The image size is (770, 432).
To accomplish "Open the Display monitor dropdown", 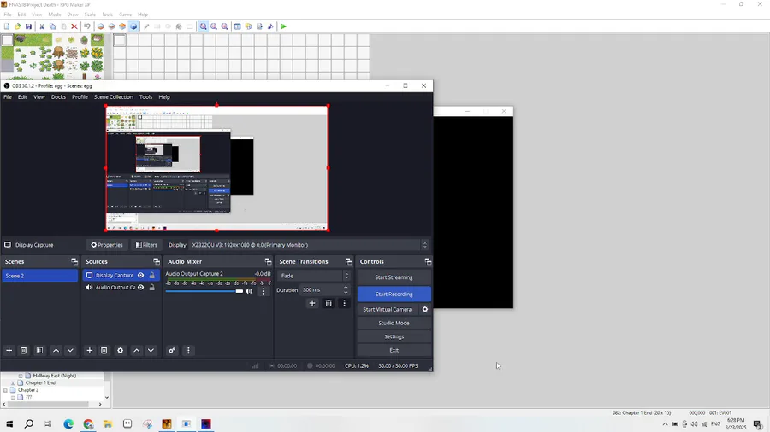I will (x=310, y=245).
